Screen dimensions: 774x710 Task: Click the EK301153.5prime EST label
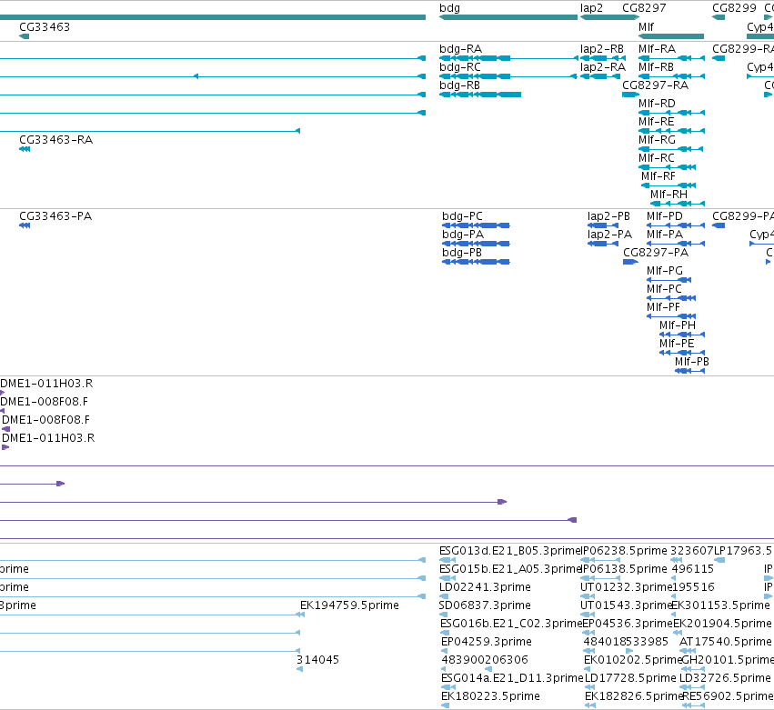pos(720,605)
